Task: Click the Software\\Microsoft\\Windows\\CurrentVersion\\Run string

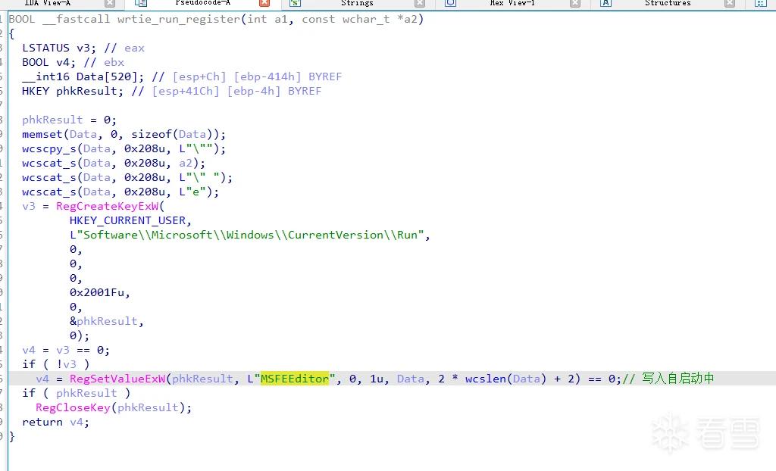Action: 247,235
